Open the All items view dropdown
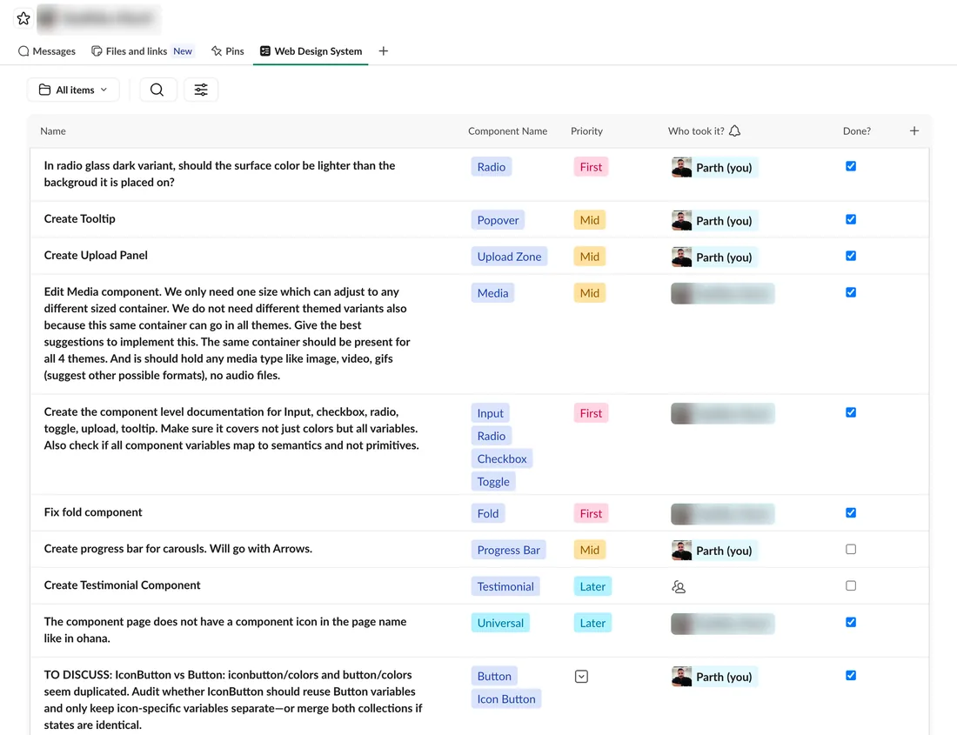The height and width of the screenshot is (735, 957). [73, 90]
